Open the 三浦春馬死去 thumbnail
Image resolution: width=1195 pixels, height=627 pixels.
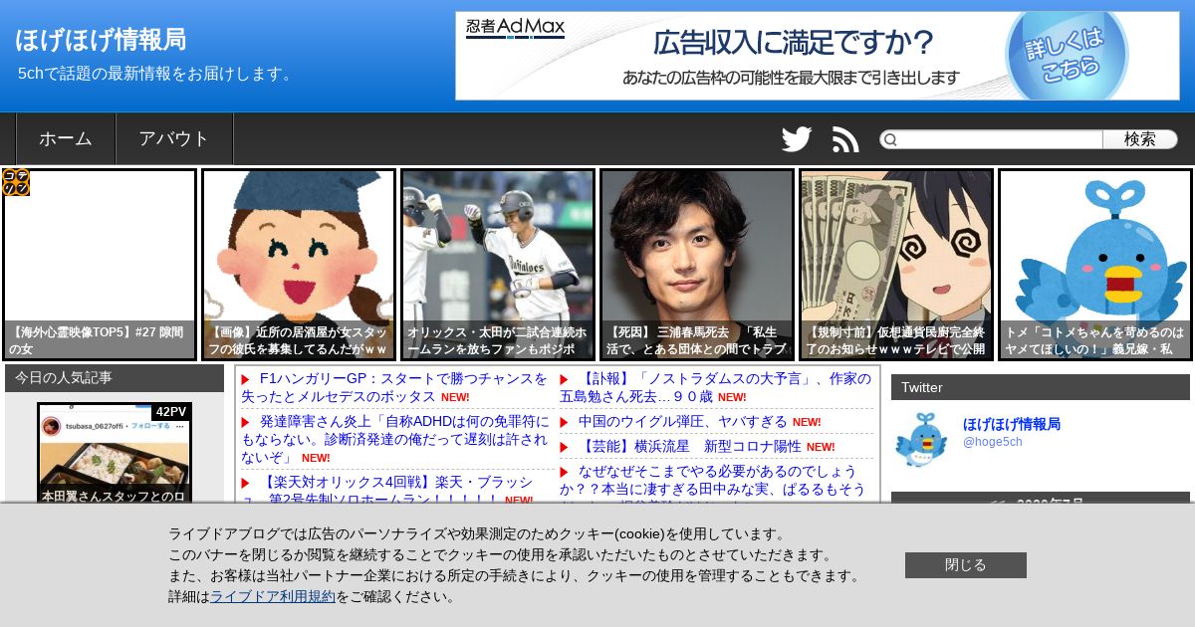pyautogui.click(x=697, y=265)
